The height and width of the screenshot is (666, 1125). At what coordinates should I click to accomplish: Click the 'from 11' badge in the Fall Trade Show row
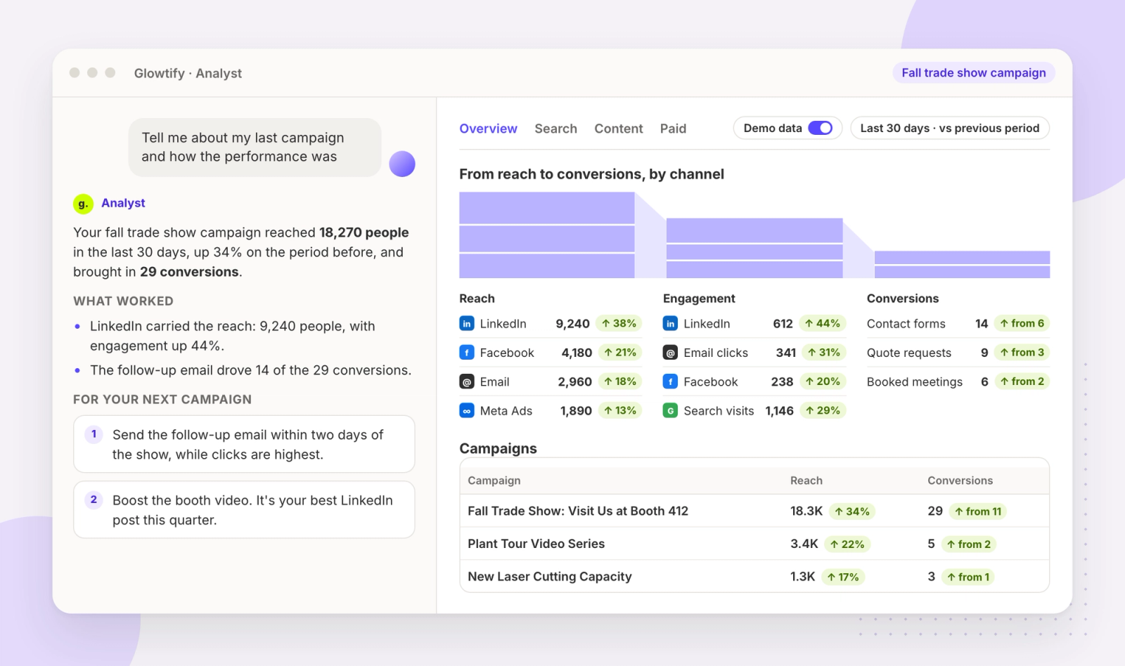tap(978, 511)
